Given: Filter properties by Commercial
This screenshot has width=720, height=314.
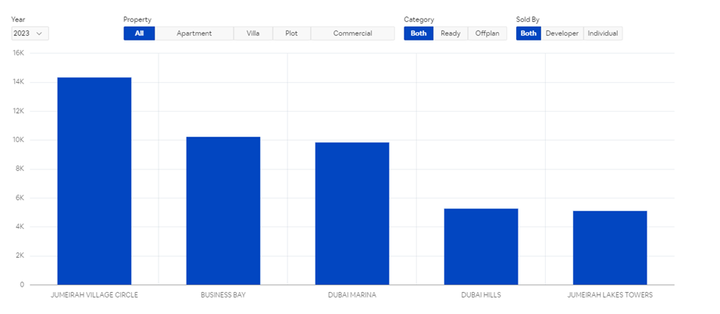Looking at the screenshot, I should 353,34.
